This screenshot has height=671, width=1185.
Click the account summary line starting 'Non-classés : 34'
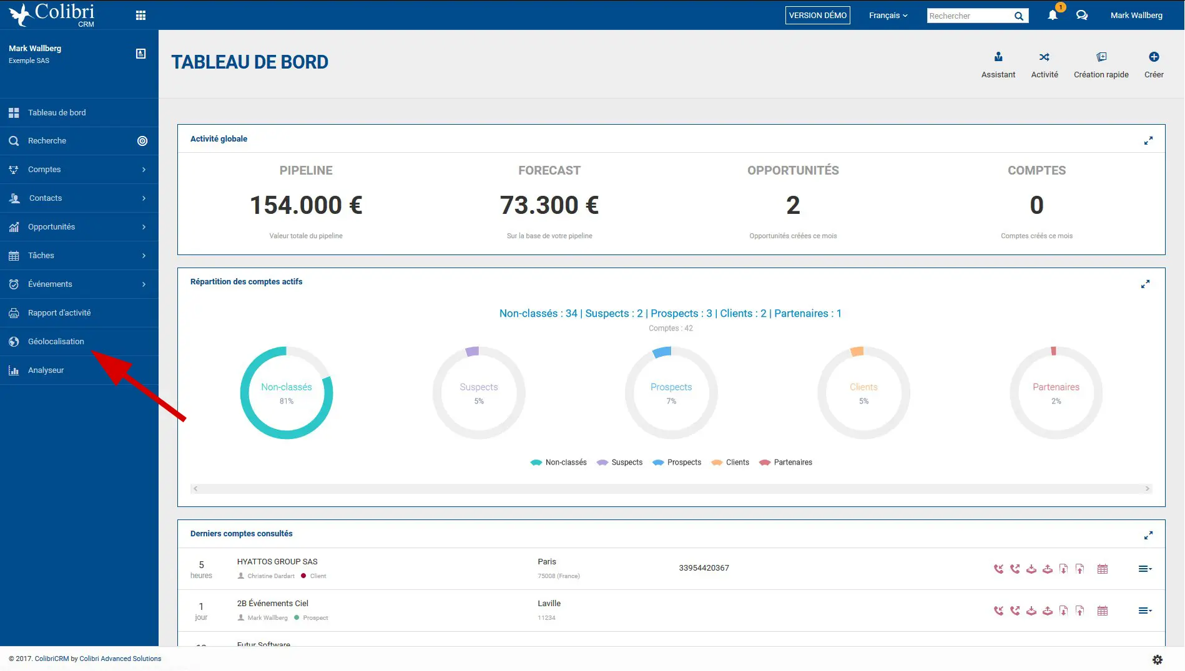(x=671, y=314)
